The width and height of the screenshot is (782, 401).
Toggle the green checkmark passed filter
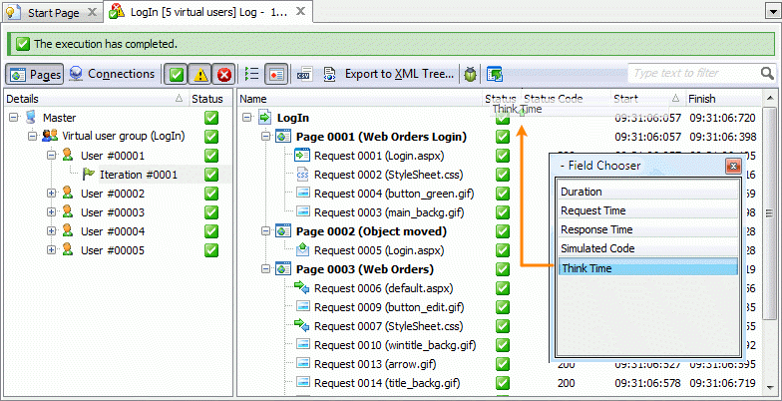tap(176, 74)
